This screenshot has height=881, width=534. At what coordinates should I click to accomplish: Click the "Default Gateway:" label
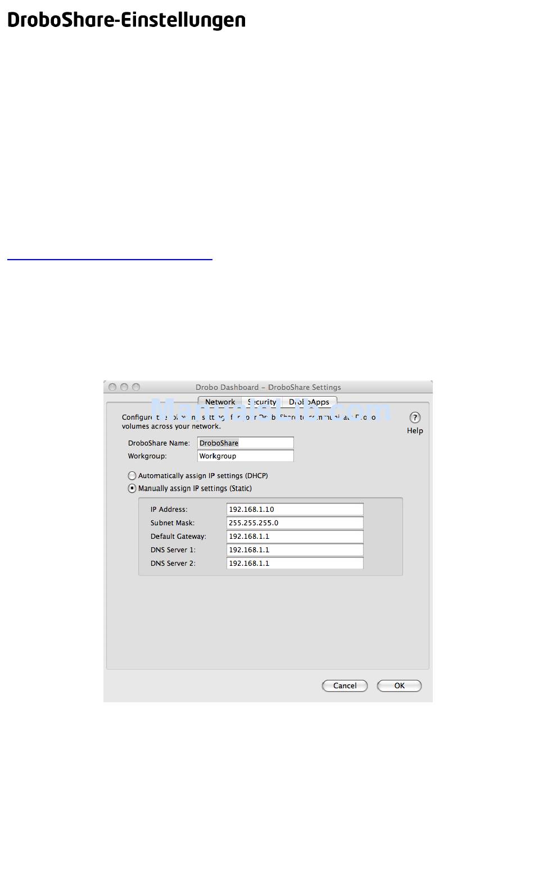coord(178,537)
